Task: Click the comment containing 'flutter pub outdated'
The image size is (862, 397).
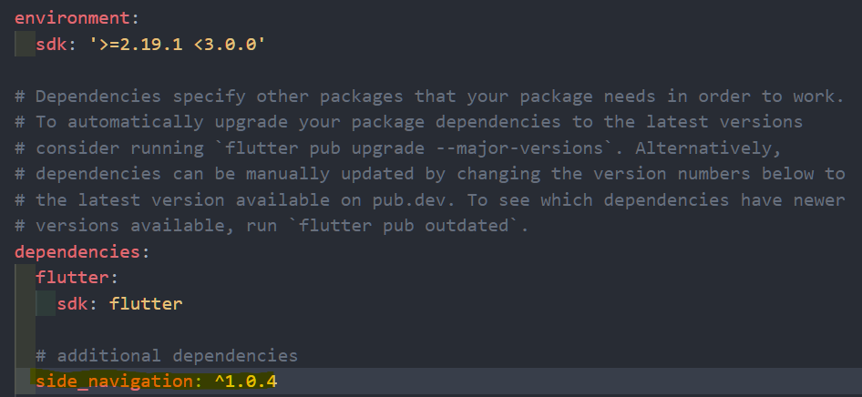Action: coord(272,226)
